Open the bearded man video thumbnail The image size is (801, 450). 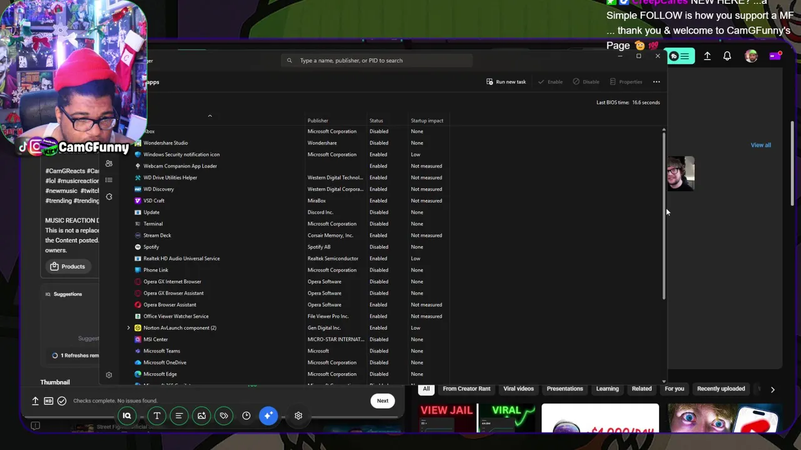point(680,174)
